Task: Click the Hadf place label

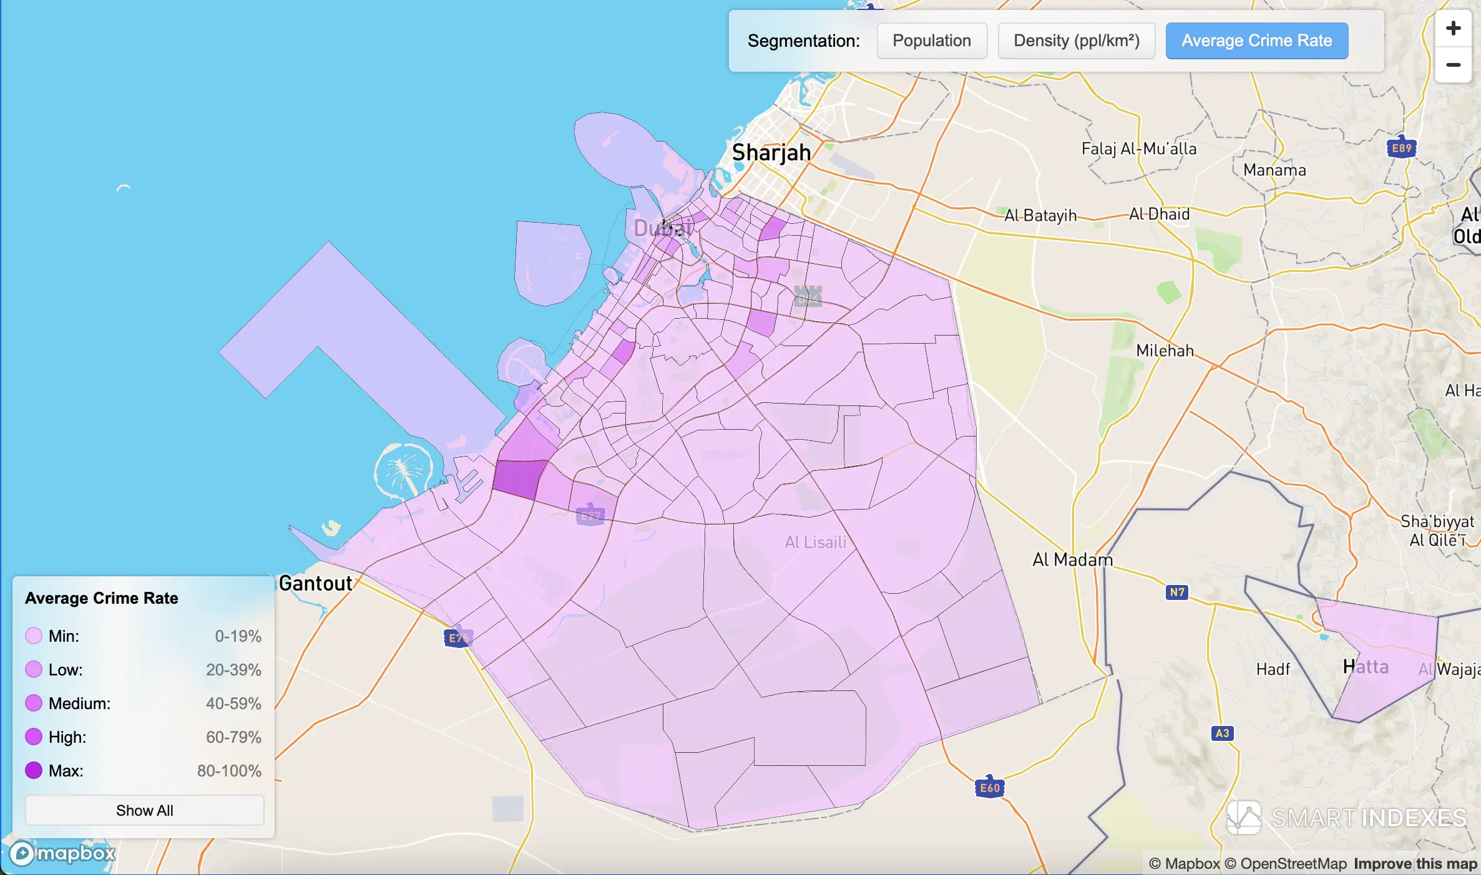Action: (x=1273, y=669)
